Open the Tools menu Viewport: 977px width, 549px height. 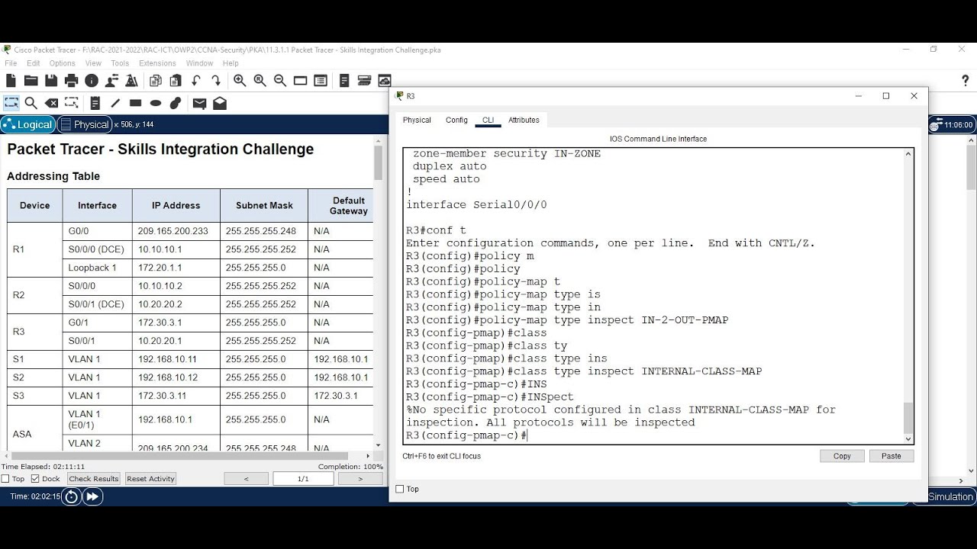coord(120,63)
